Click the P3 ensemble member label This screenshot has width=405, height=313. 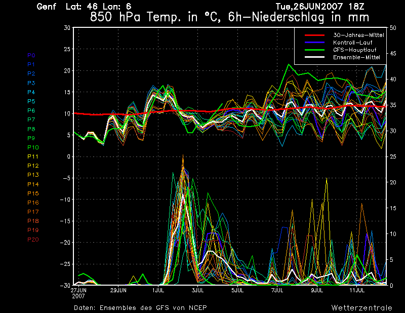(31, 83)
